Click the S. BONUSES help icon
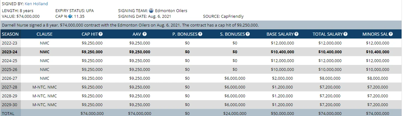Screen dimensions: 403x116 [248, 34]
